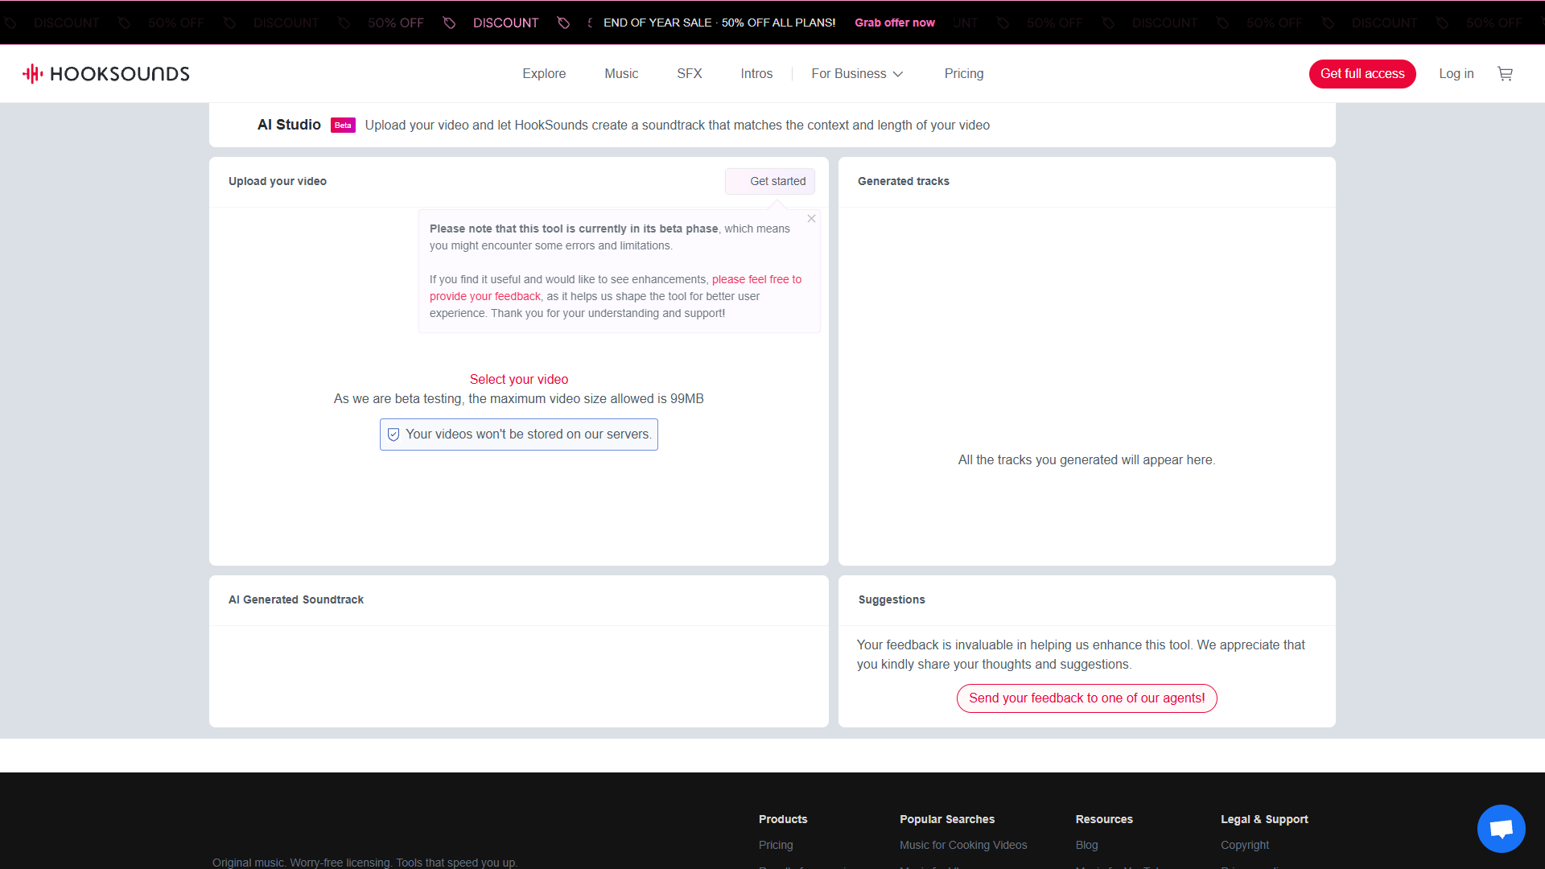Viewport: 1545px width, 869px height.
Task: Click Get full access button
Action: click(1362, 74)
